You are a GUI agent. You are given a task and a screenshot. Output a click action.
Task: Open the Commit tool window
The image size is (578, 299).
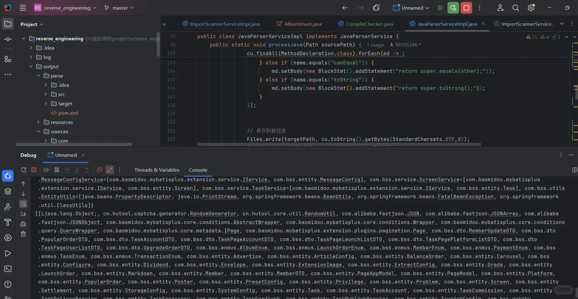(8, 39)
